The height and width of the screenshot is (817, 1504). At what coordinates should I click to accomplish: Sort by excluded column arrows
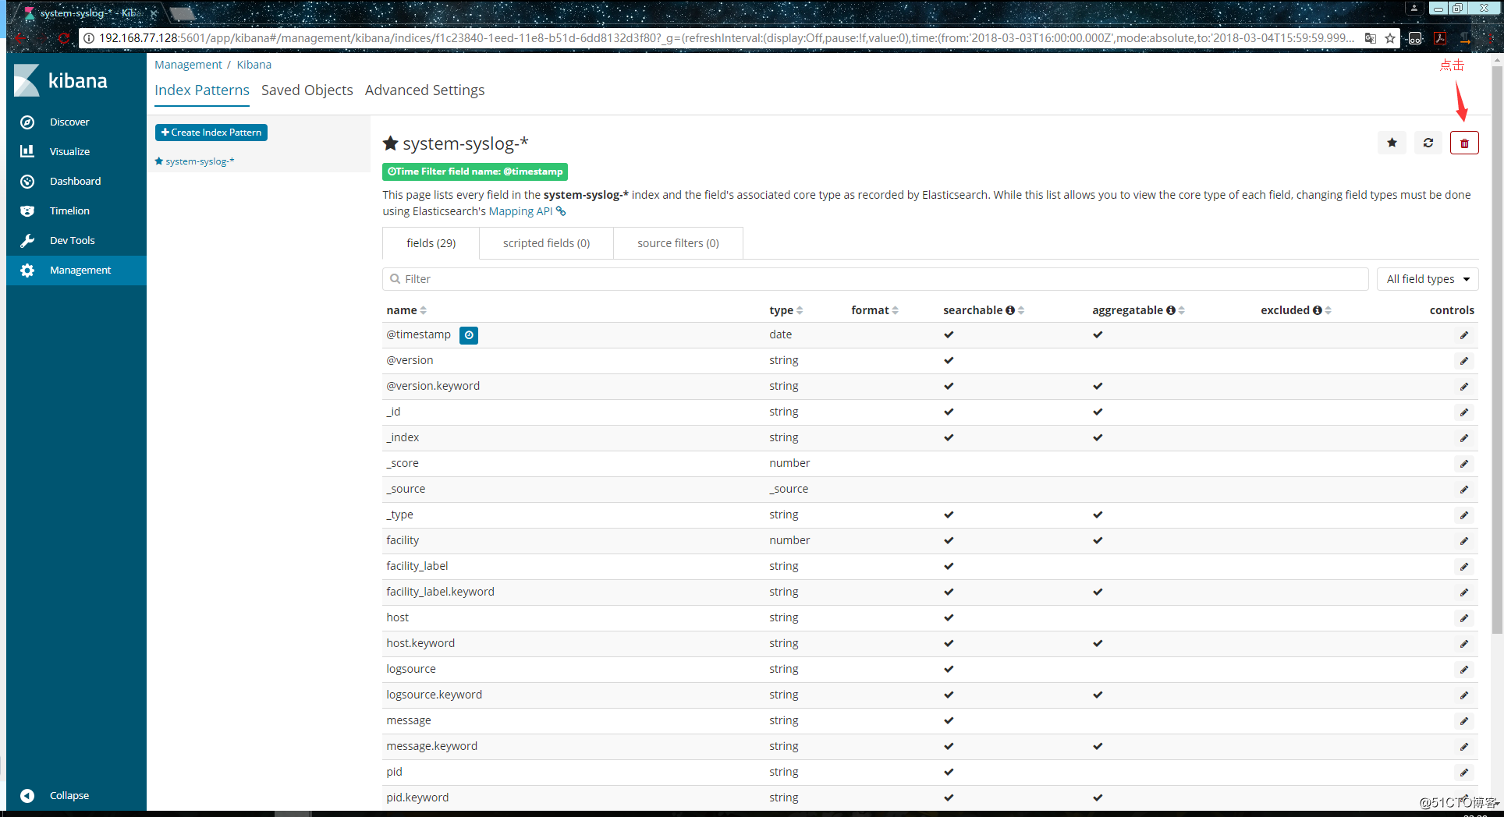[1328, 310]
